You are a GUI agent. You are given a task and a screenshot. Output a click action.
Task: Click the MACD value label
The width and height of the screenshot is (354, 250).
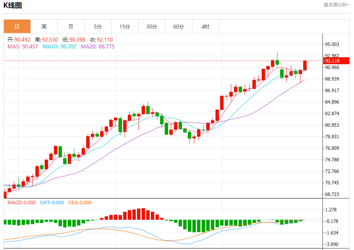pyautogui.click(x=22, y=202)
